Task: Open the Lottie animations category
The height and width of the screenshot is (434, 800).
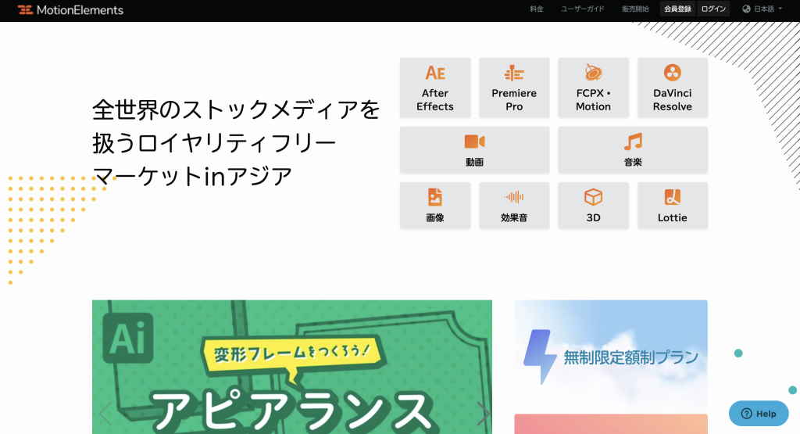Action: 672,206
